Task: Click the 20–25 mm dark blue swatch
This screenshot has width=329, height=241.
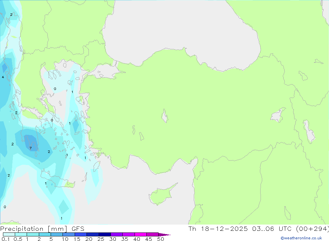Action: tap(93, 234)
